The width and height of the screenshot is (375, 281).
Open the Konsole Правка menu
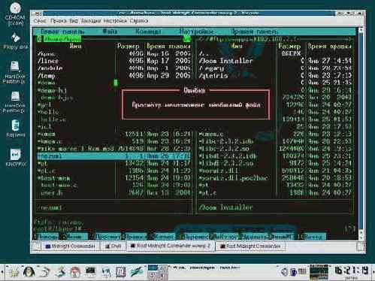point(58,21)
